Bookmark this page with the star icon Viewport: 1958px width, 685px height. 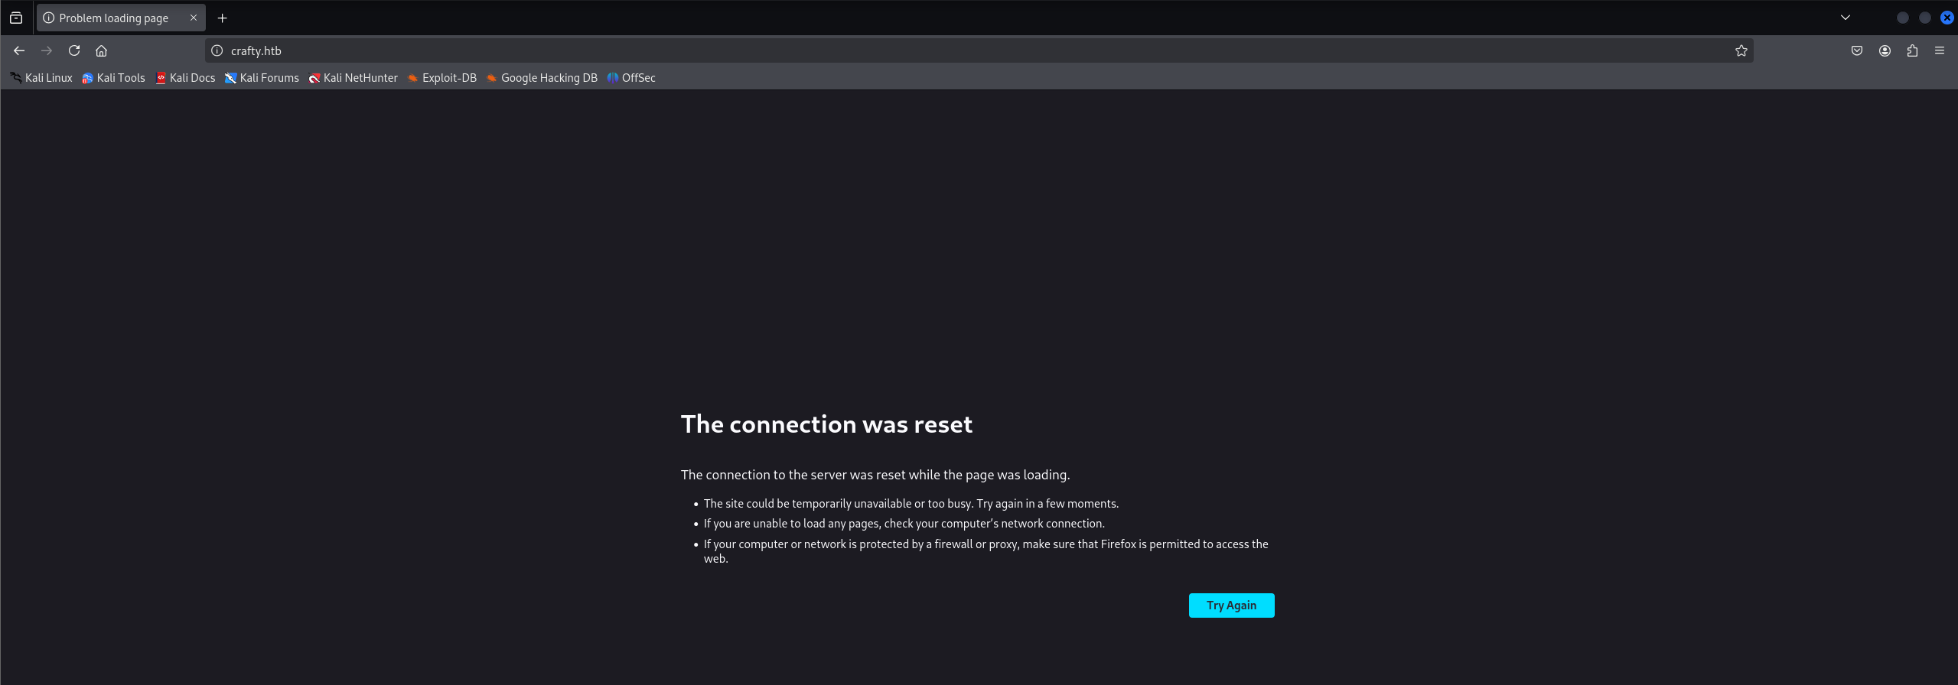[1741, 50]
